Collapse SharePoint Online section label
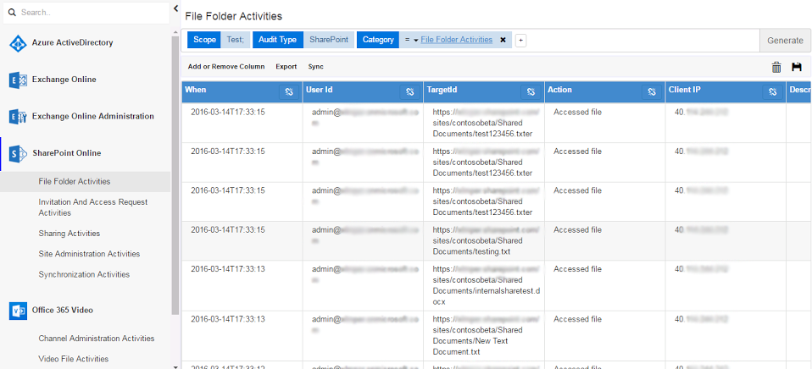 click(66, 153)
